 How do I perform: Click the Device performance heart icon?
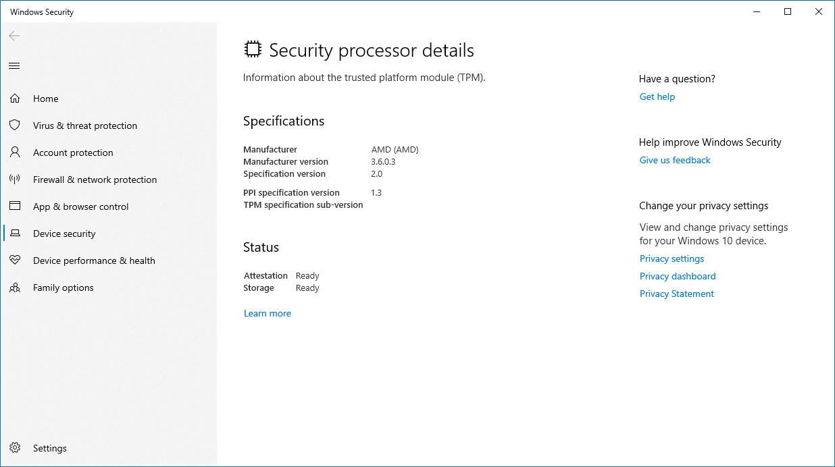(x=14, y=260)
